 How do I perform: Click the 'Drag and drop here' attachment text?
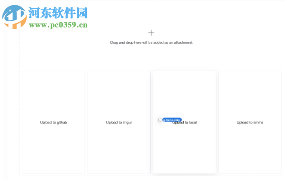[x=152, y=43]
